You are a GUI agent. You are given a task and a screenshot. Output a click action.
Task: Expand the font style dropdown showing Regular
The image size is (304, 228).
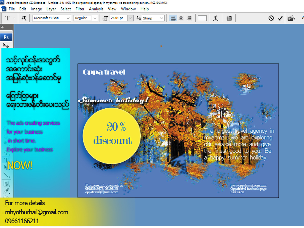(x=95, y=18)
